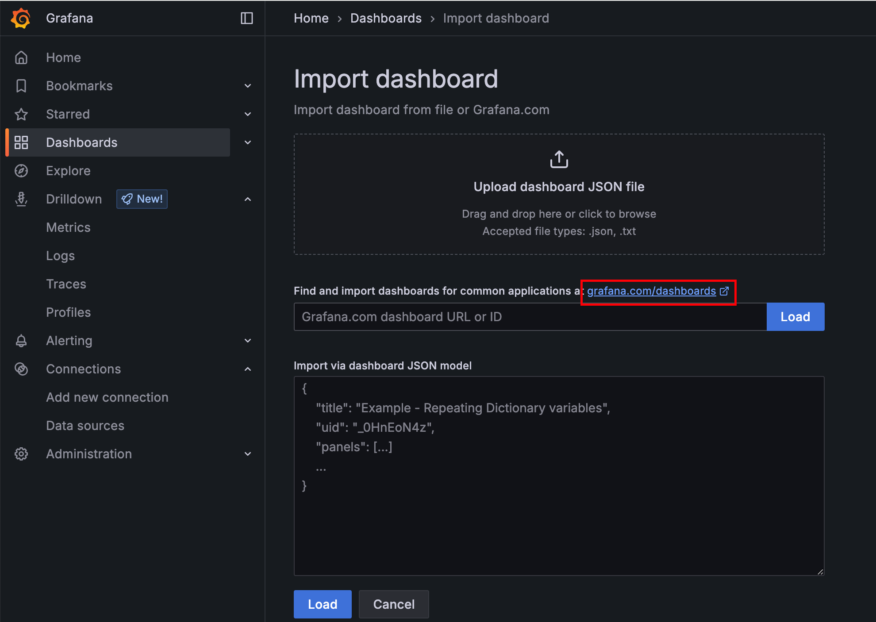Image resolution: width=876 pixels, height=622 pixels.
Task: Click the Connections icon in sidebar
Action: click(21, 369)
